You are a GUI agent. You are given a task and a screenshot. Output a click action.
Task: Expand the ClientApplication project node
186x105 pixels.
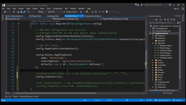coord(150,29)
